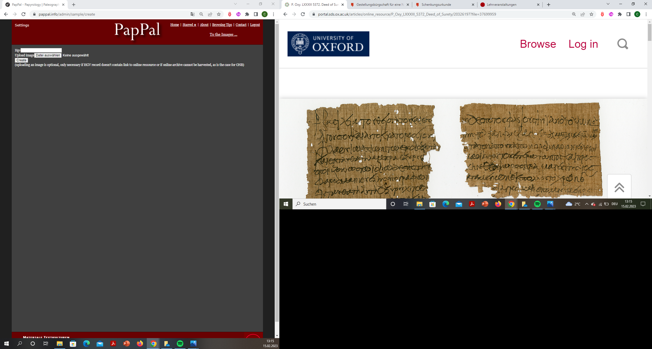Show hidden tray icons chevron in captured taskbar

pos(587,204)
